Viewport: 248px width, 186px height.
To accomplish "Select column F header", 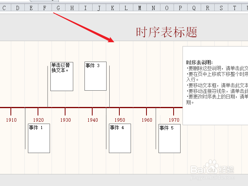I will point(45,8).
